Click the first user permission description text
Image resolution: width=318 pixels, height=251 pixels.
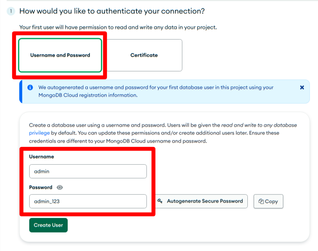[118, 27]
